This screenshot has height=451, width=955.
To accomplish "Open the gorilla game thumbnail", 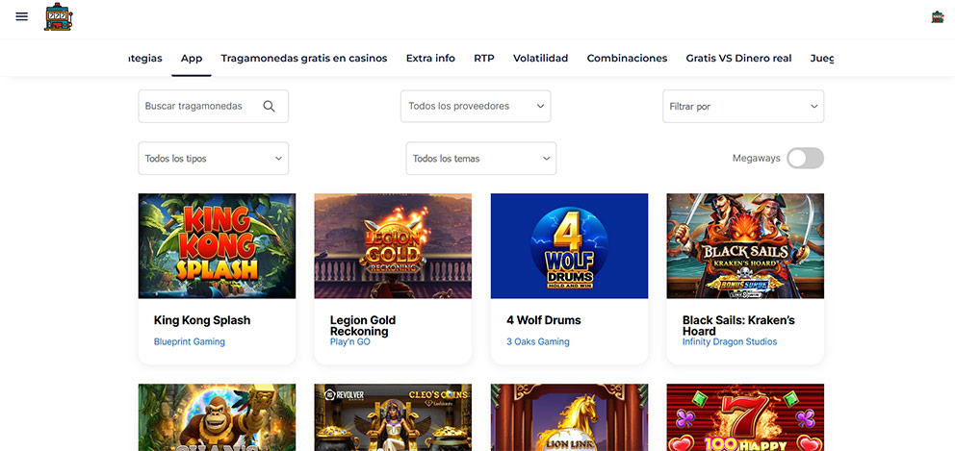I will click(x=217, y=417).
